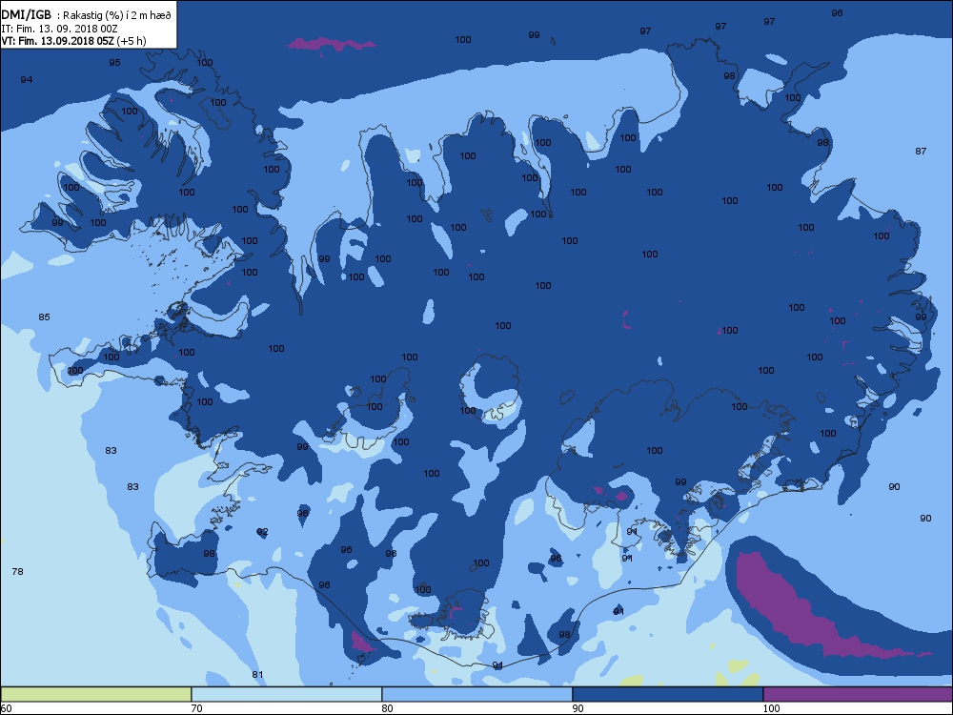Click the humidity value 85 on the map
This screenshot has width=953, height=715.
(44, 317)
